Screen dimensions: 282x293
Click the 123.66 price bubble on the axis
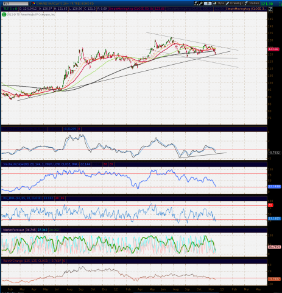coord(273,49)
